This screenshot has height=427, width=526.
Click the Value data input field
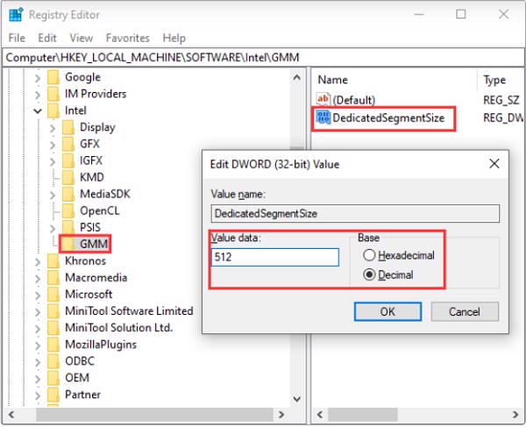tap(274, 257)
